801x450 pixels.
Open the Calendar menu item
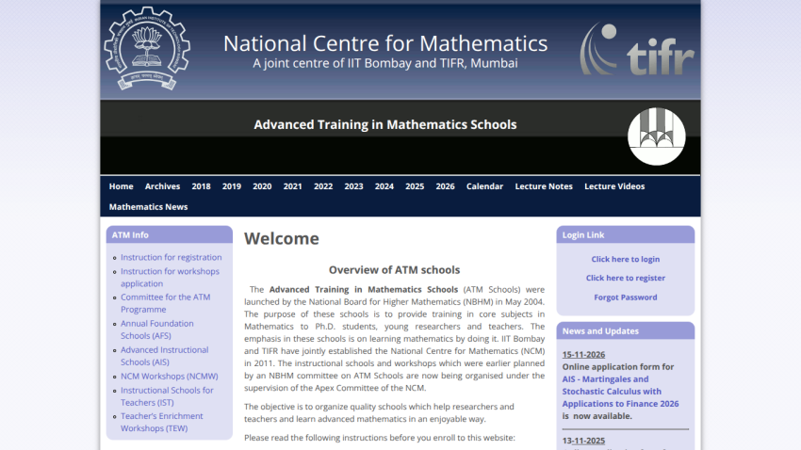click(484, 186)
